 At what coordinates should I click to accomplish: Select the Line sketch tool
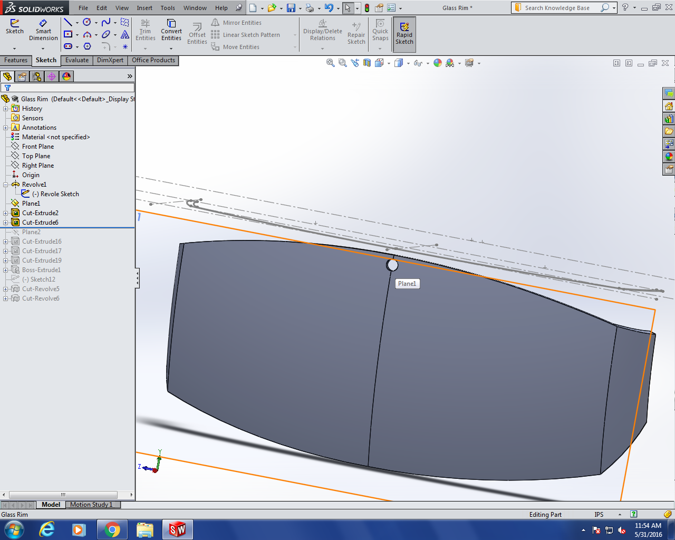(68, 22)
